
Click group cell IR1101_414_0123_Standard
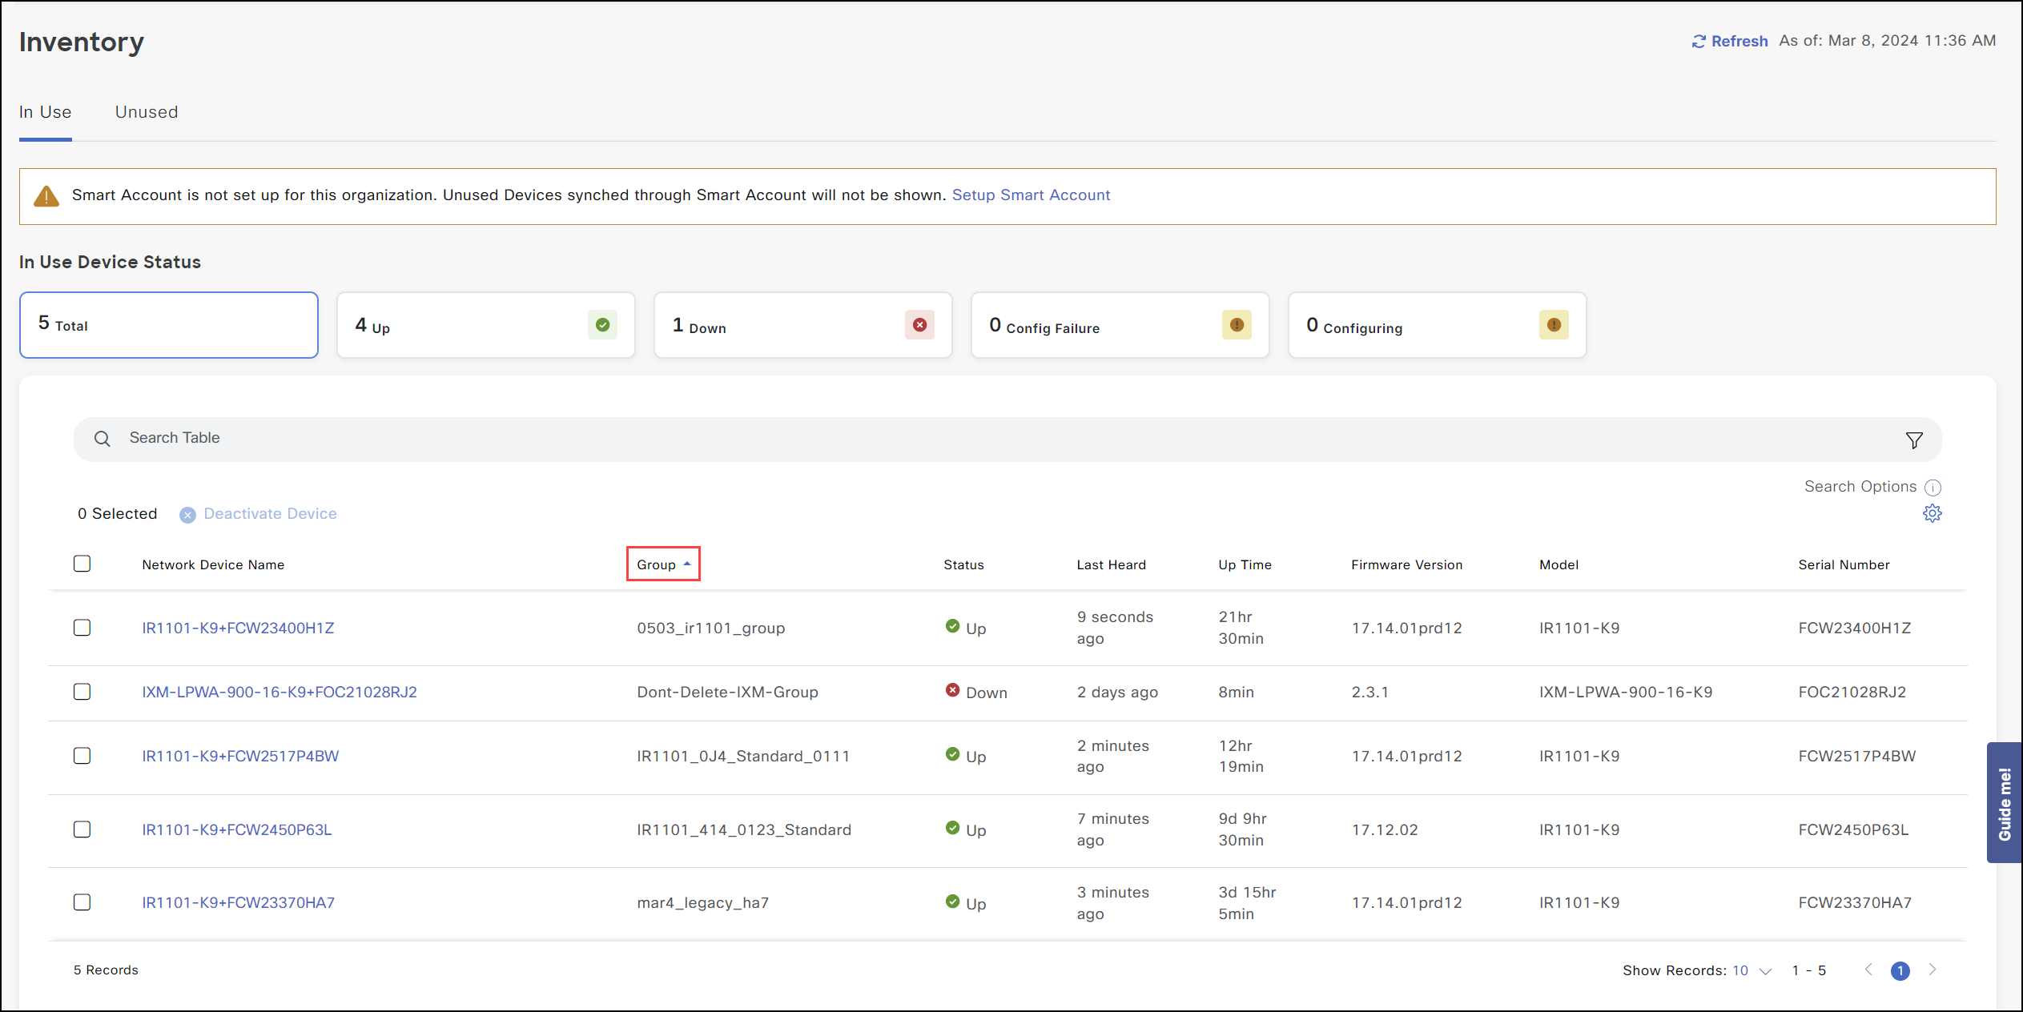click(744, 830)
